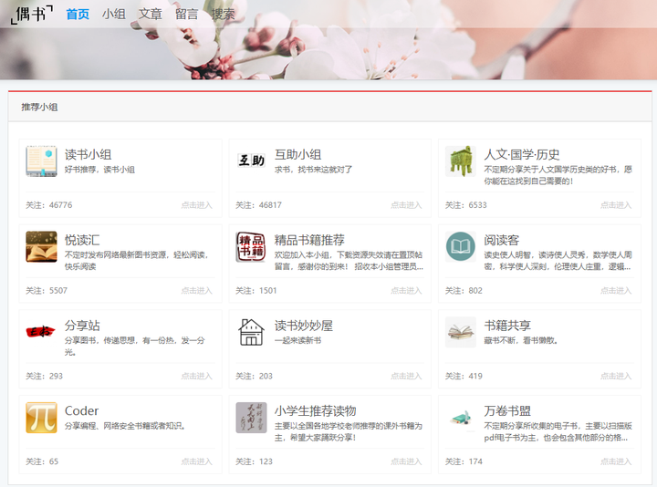657x487 pixels.
Task: Click the 一起来读新书 description
Action: tap(297, 340)
